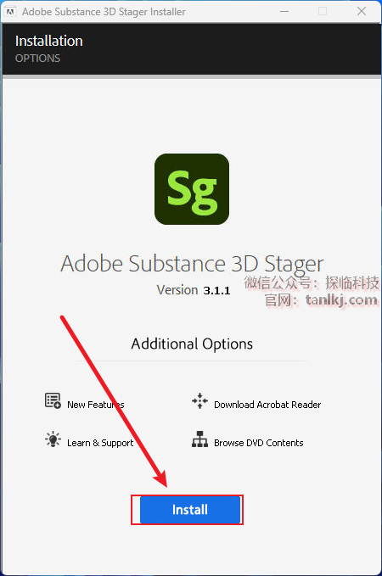
Task: Click the Version 3.1.1 label
Action: point(194,290)
